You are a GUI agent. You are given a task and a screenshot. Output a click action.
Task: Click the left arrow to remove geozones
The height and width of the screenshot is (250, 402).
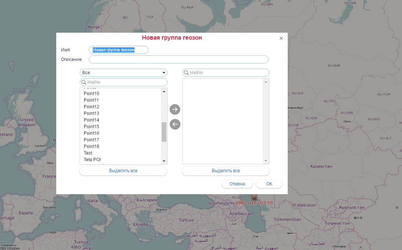coord(175,125)
